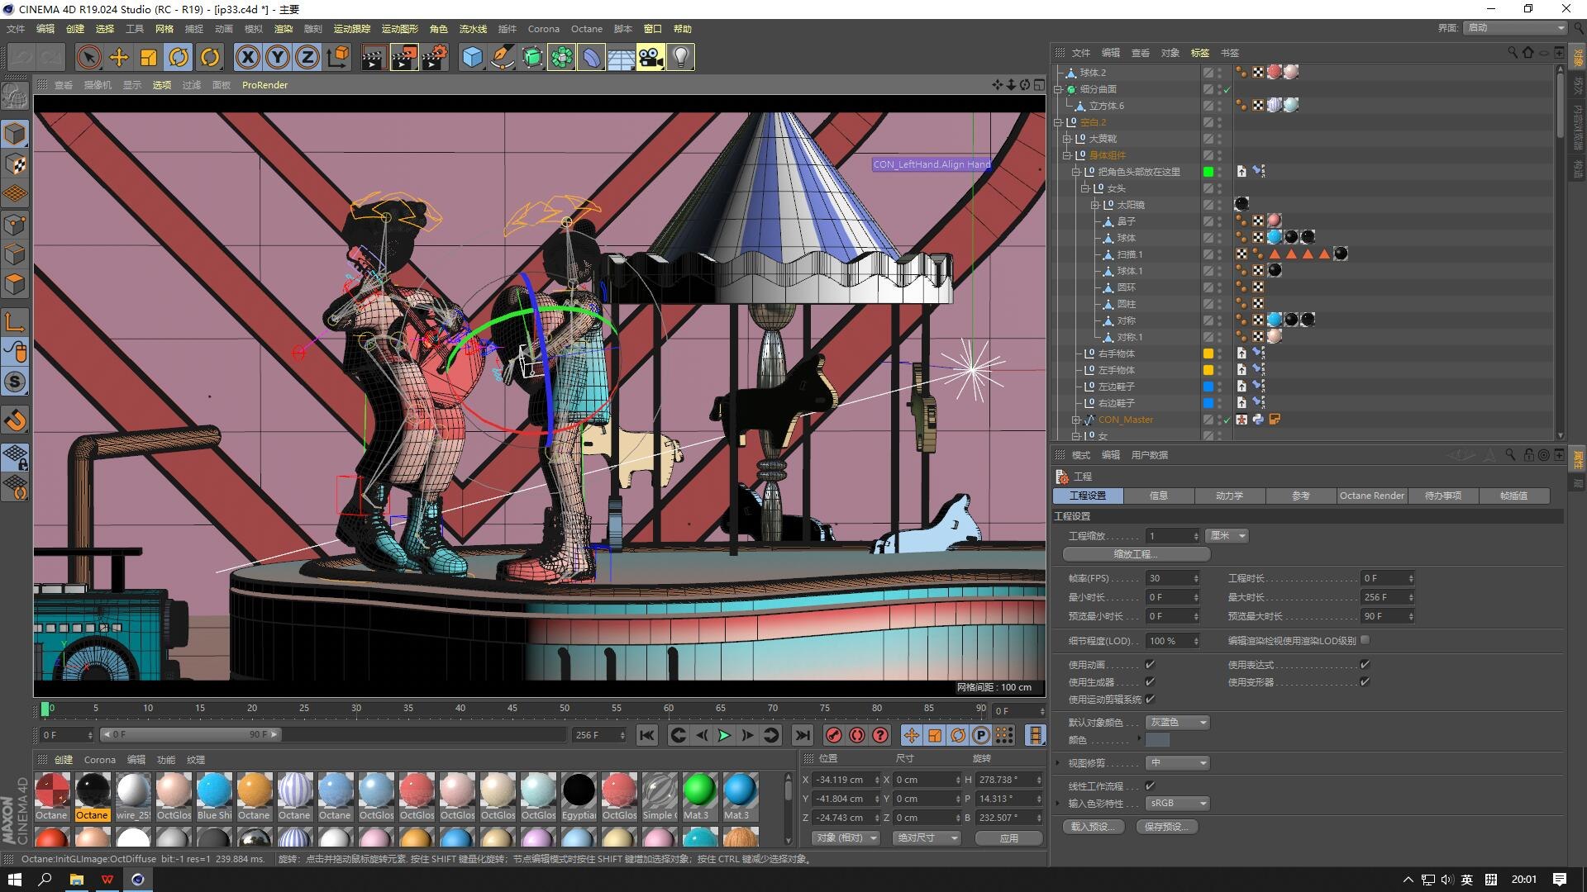Enable the render LOD in editor checkbox
Screen dimensions: 1587x892
(x=1365, y=639)
